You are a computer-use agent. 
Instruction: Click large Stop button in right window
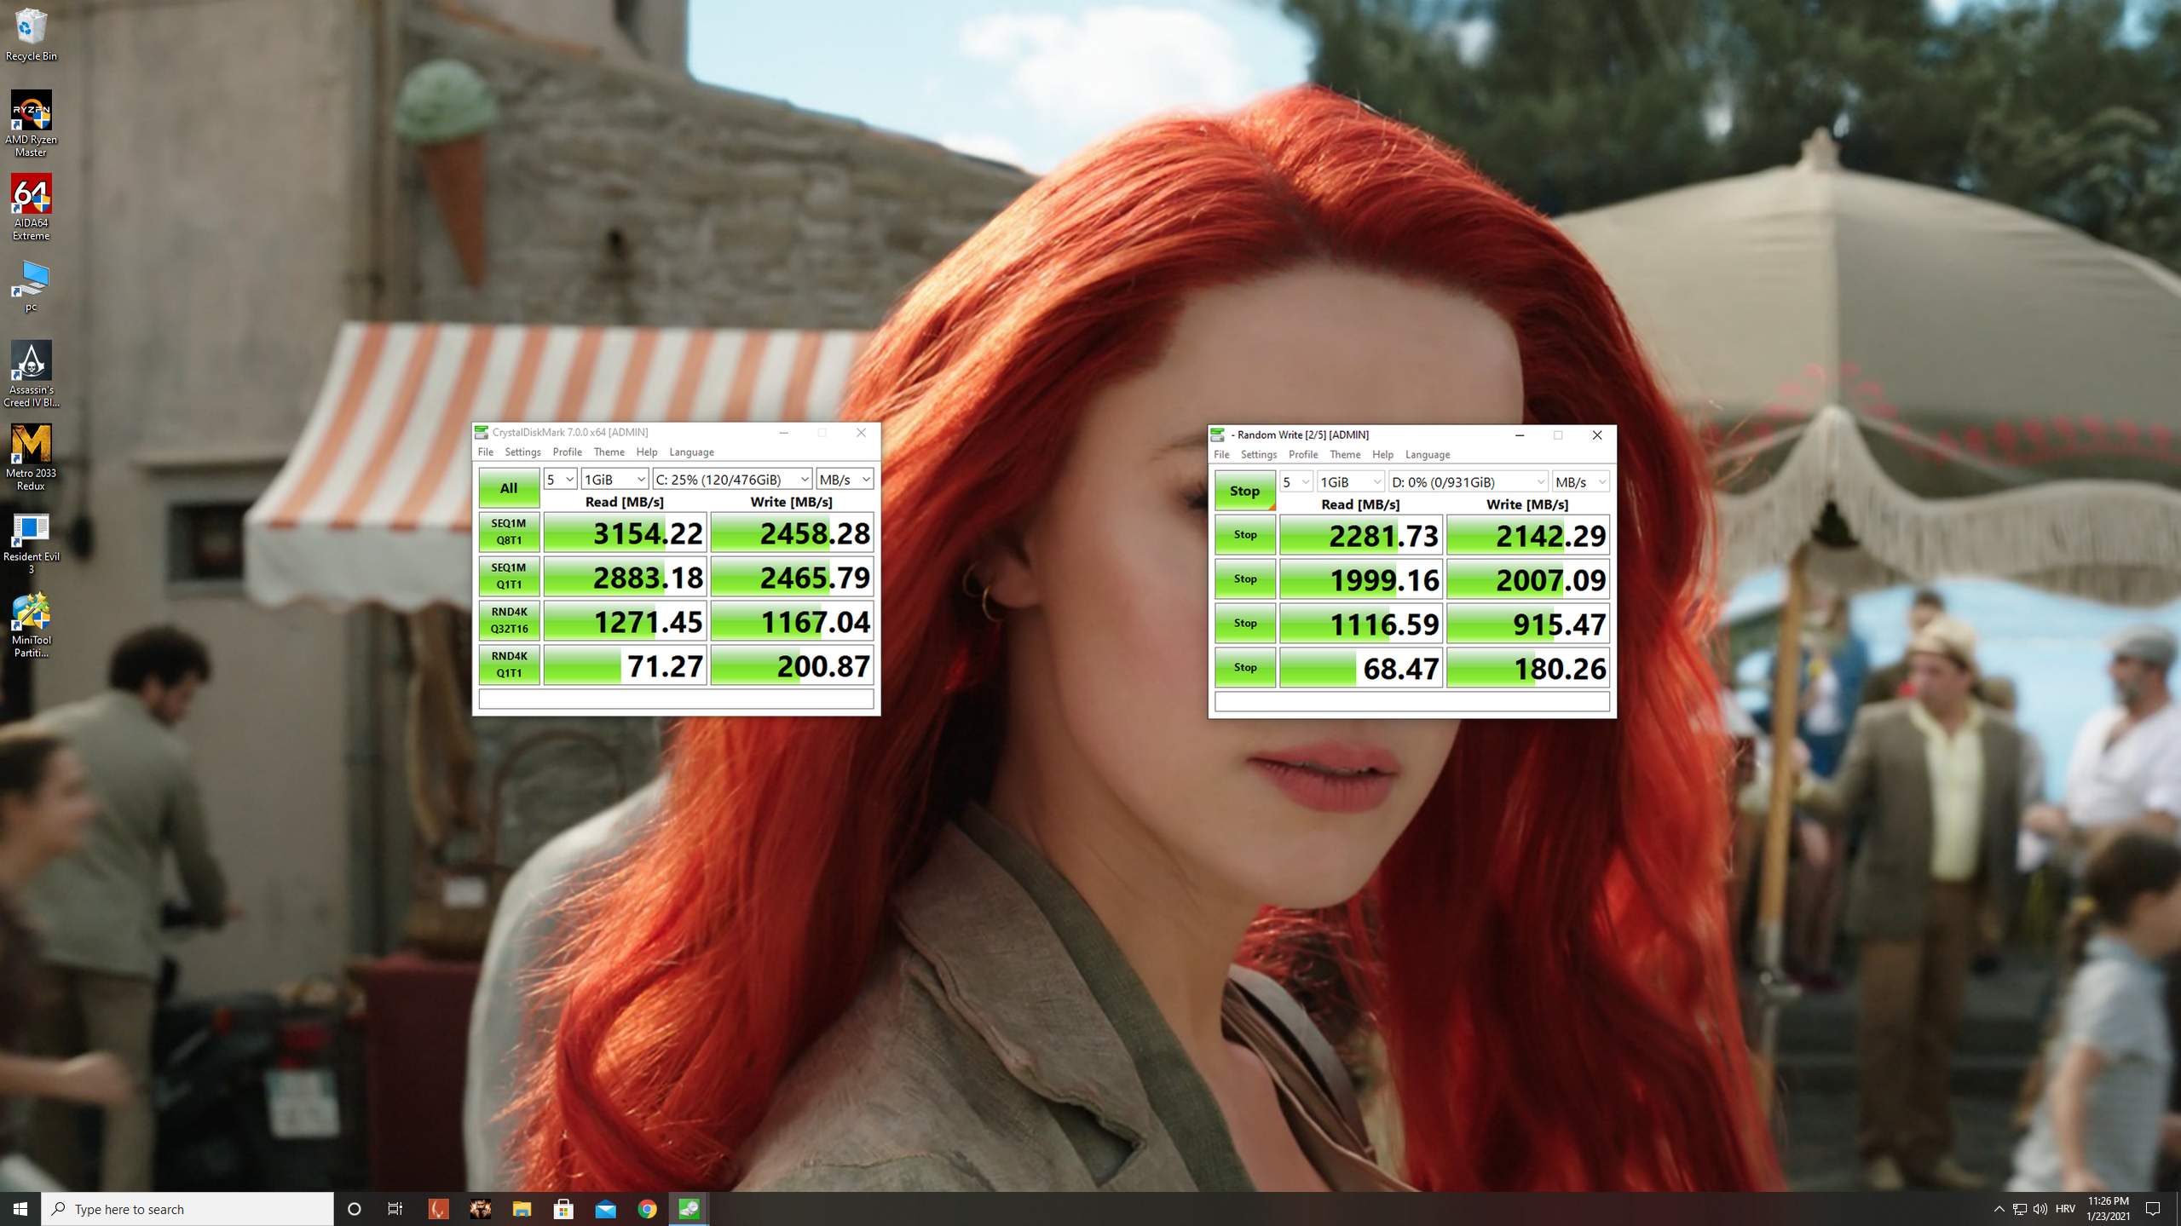pos(1243,490)
